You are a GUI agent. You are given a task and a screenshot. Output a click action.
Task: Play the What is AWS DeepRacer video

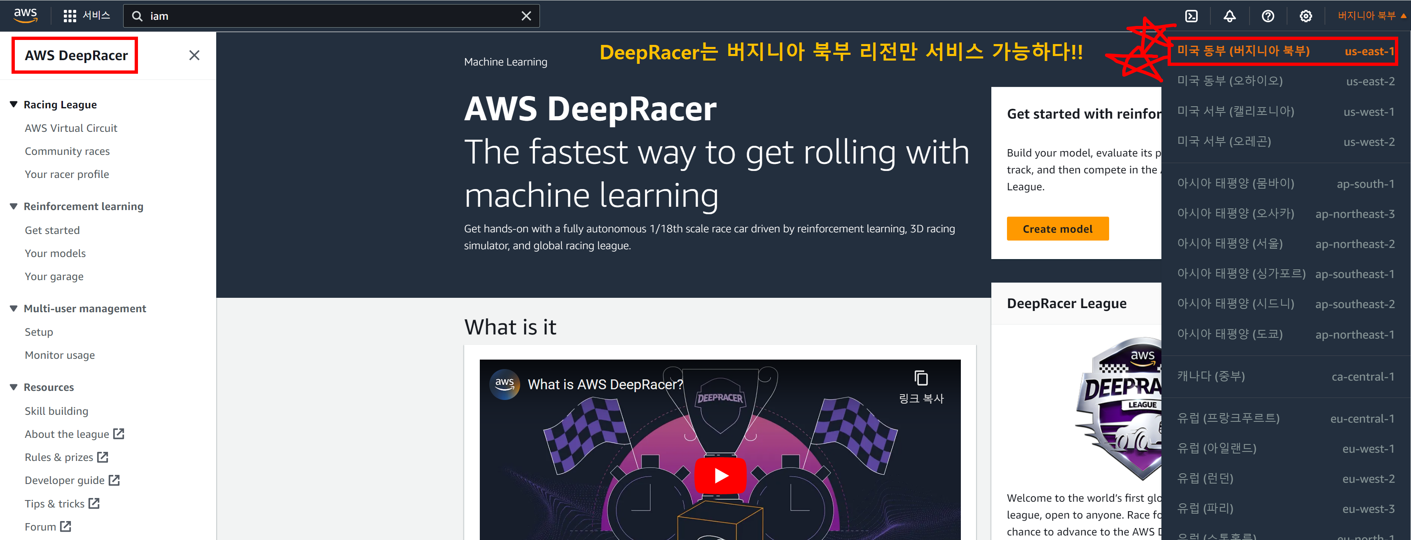coord(720,475)
